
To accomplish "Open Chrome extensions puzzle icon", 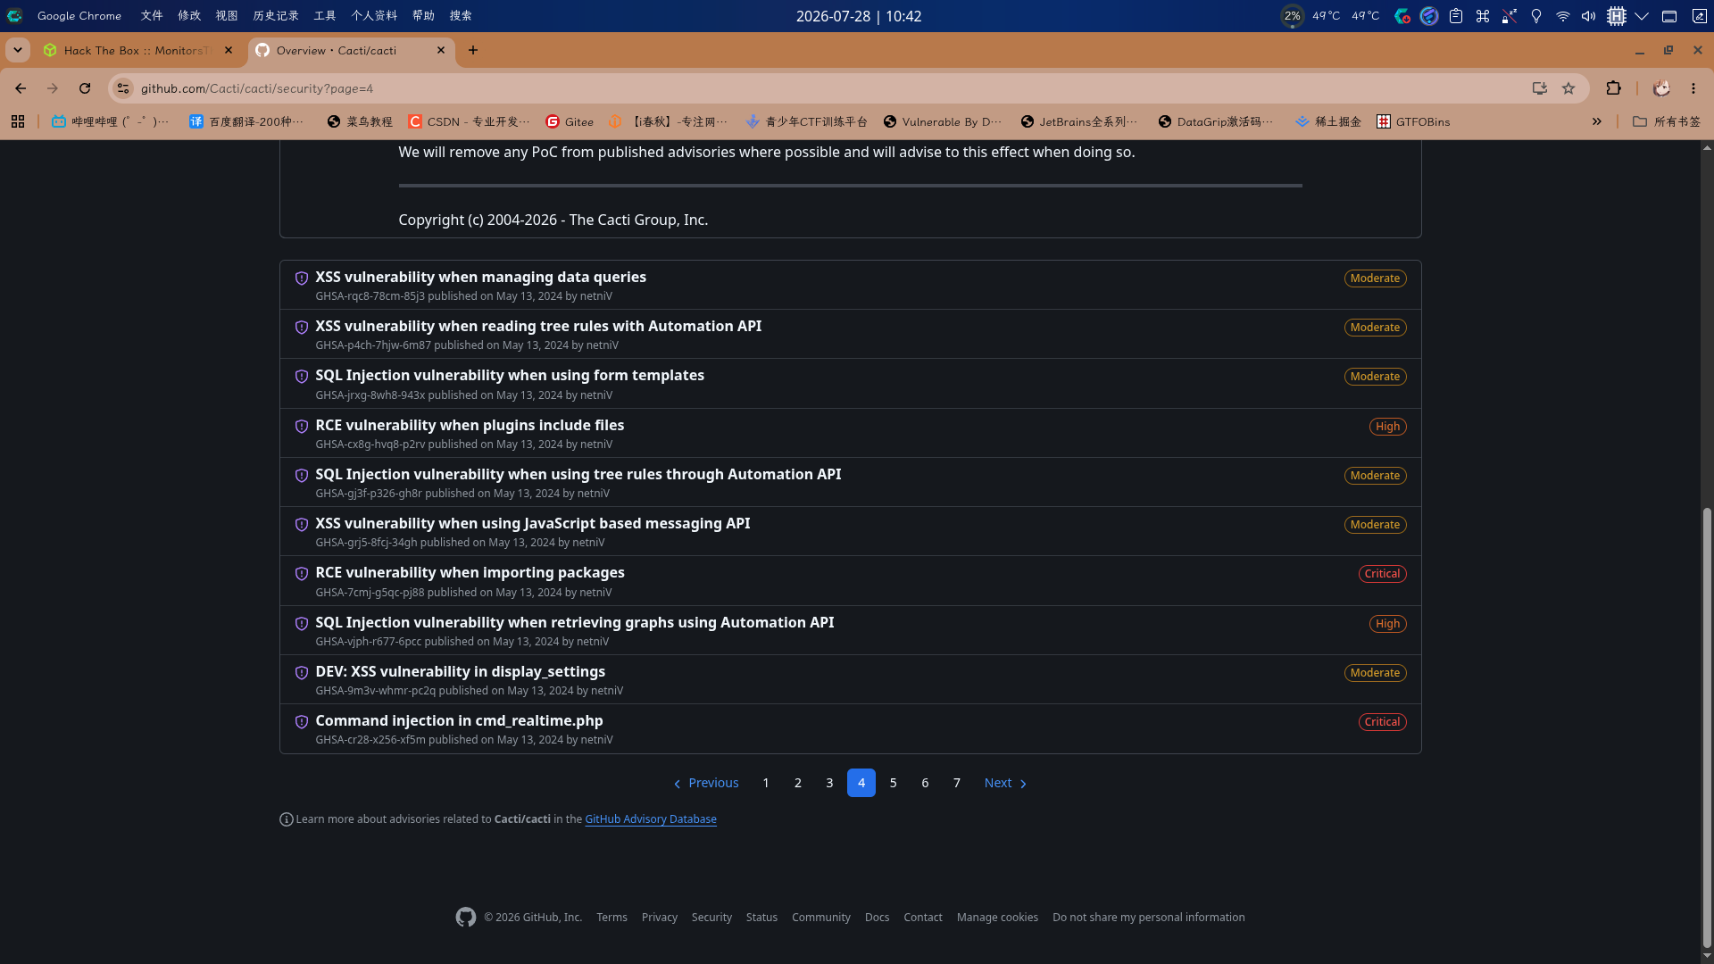I will pyautogui.click(x=1613, y=88).
